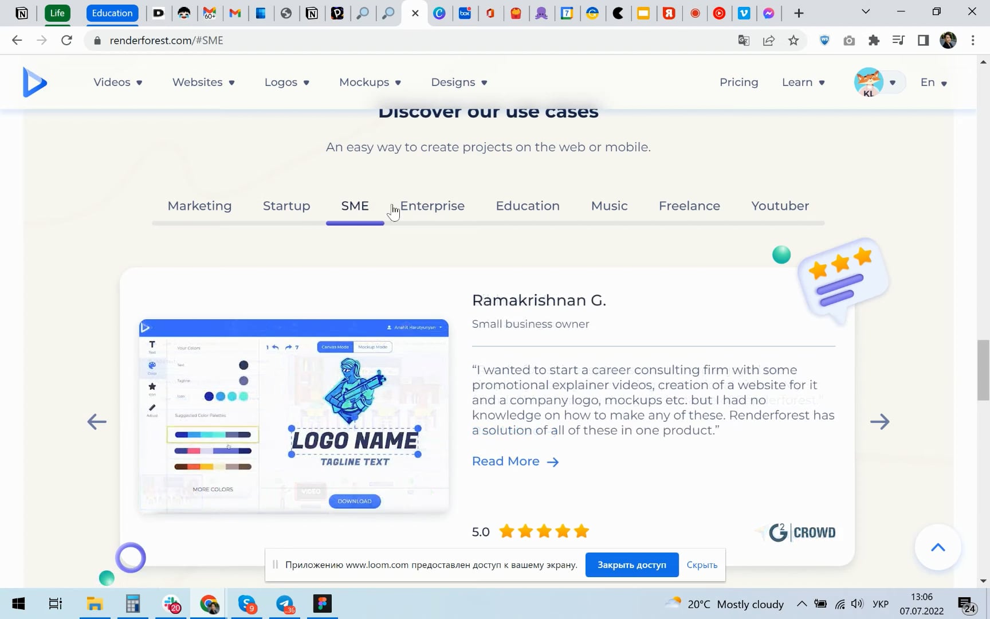The image size is (990, 619).
Task: Select the Music use case tab
Action: [x=610, y=206]
